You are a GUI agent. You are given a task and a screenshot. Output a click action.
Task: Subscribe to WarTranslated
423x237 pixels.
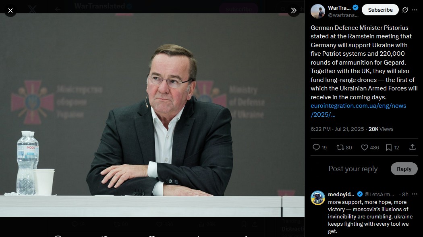coord(380,10)
